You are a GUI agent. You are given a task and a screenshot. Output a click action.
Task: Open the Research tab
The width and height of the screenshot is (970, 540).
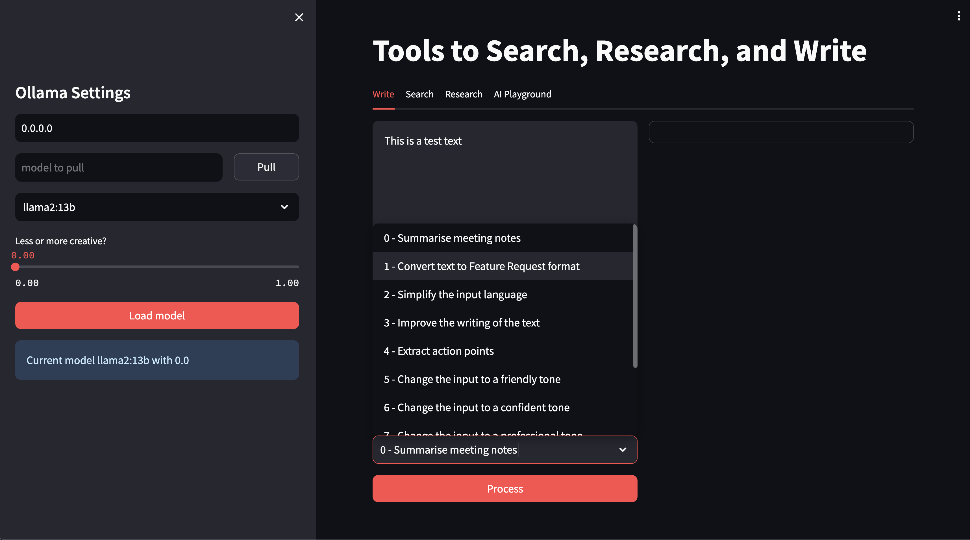point(464,94)
